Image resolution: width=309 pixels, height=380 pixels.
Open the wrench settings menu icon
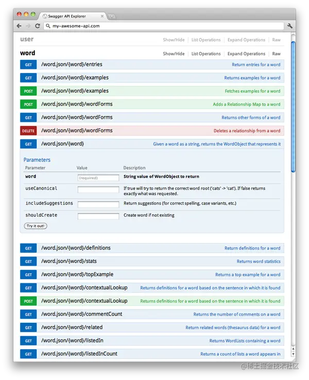pyautogui.click(x=290, y=26)
